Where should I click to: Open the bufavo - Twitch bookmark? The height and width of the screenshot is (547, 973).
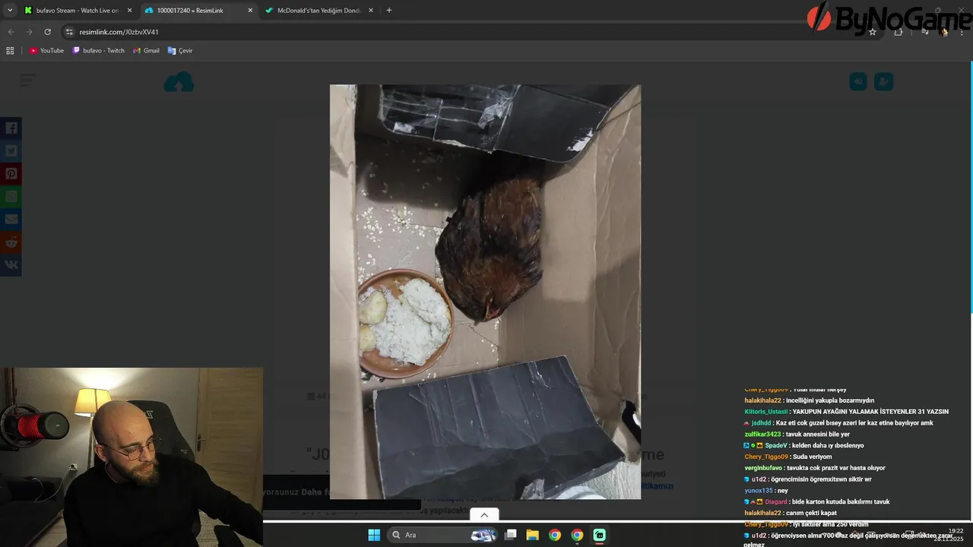(99, 51)
